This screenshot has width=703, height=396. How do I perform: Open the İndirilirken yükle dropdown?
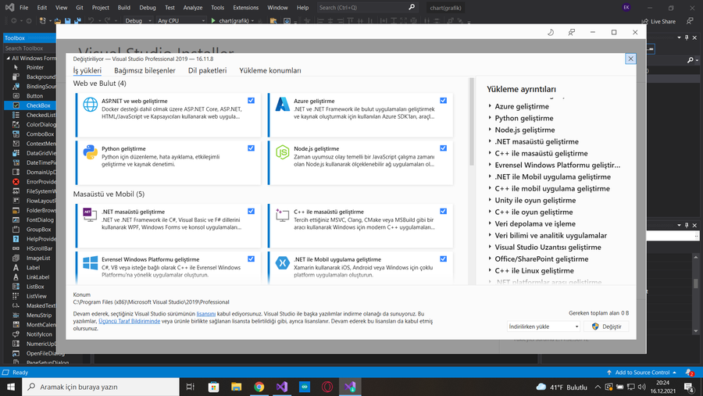pyautogui.click(x=544, y=326)
